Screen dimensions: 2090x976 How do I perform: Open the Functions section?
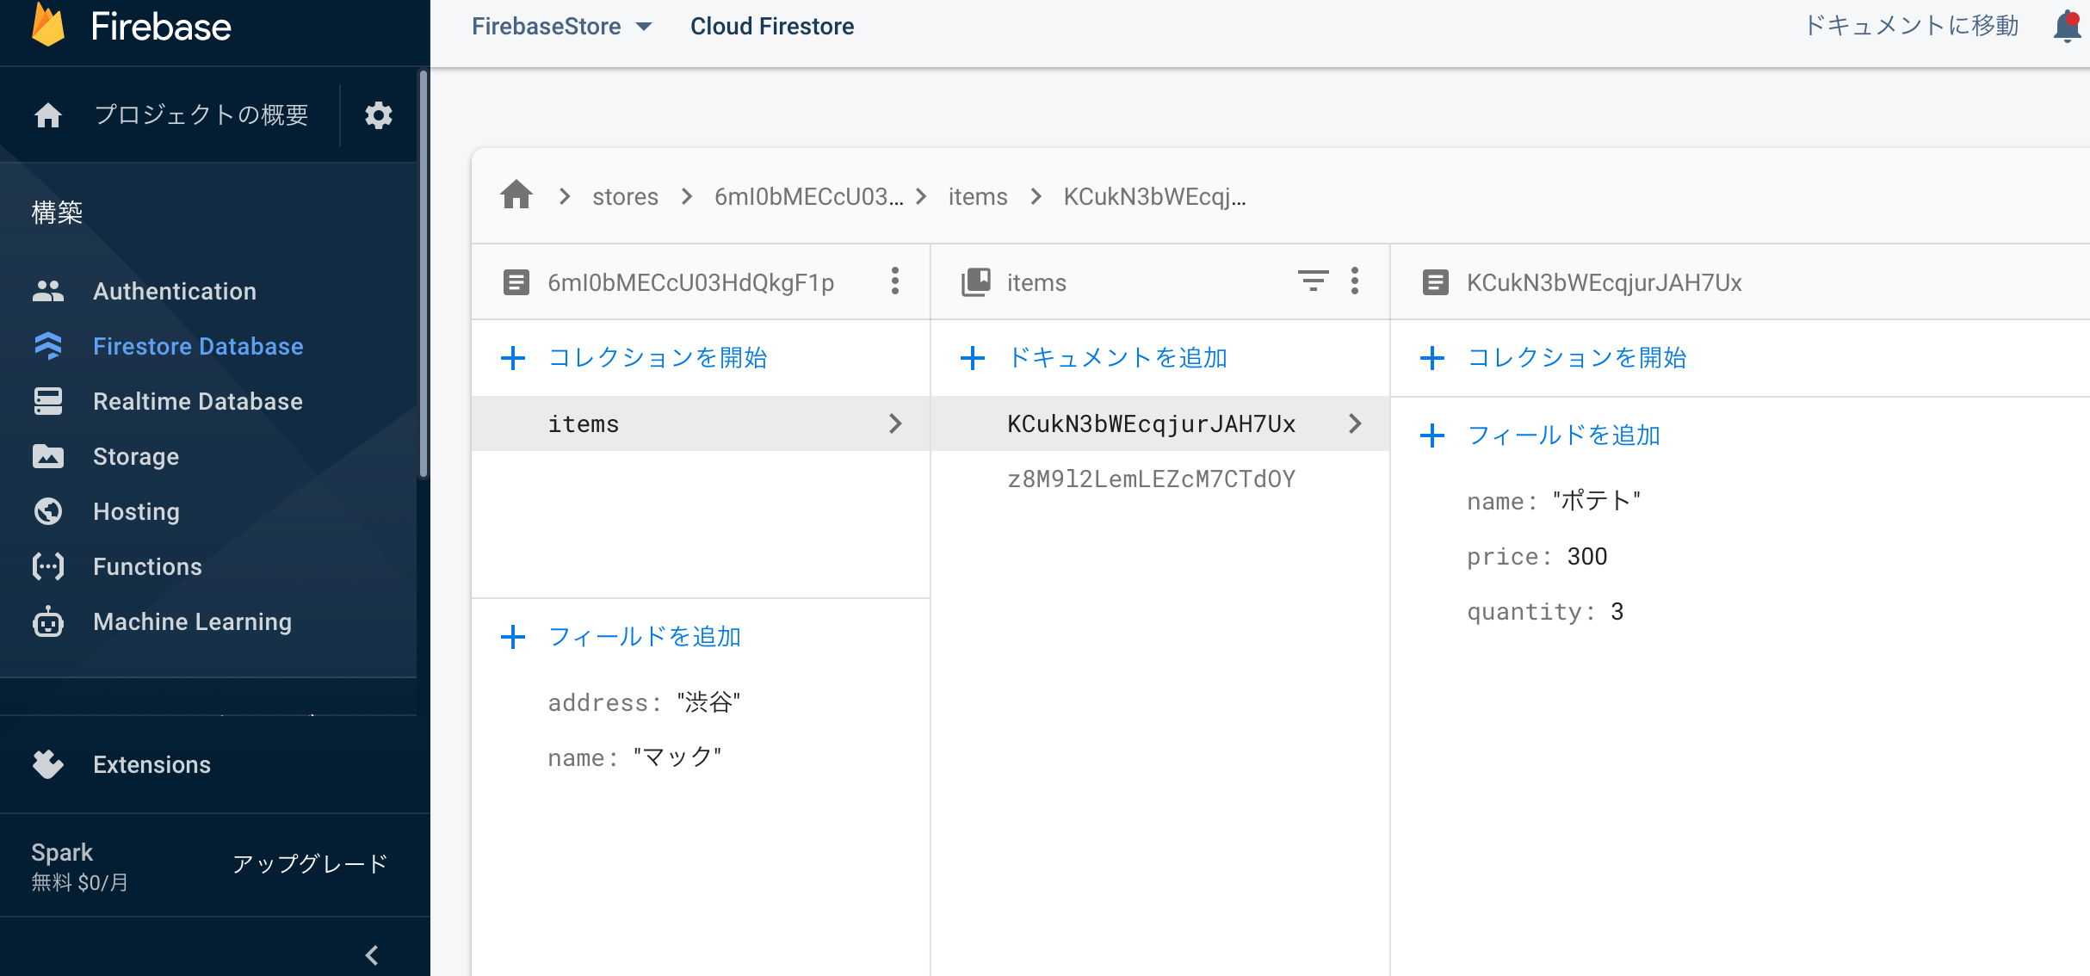[146, 566]
